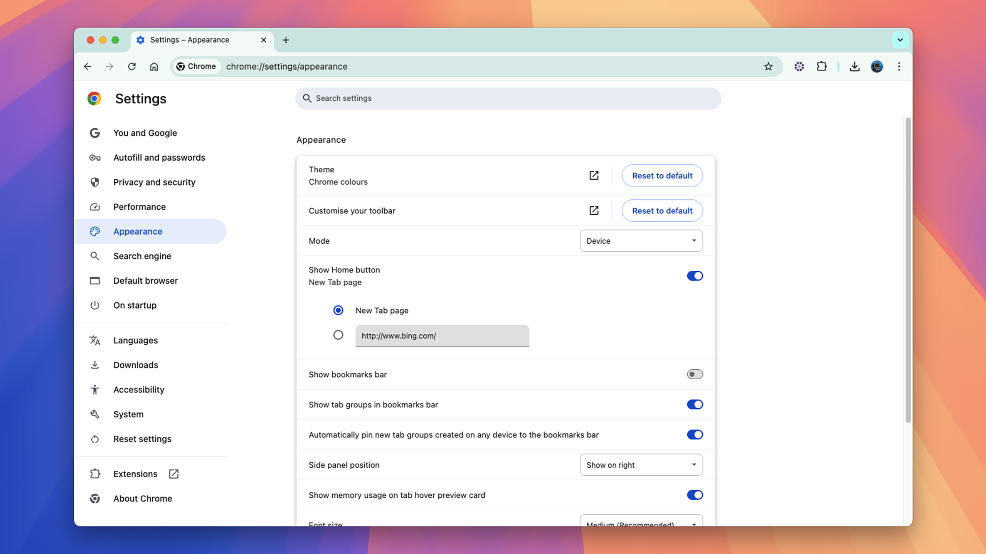This screenshot has height=554, width=986.
Task: Click the Chrome Extensions puzzle icon
Action: [821, 66]
